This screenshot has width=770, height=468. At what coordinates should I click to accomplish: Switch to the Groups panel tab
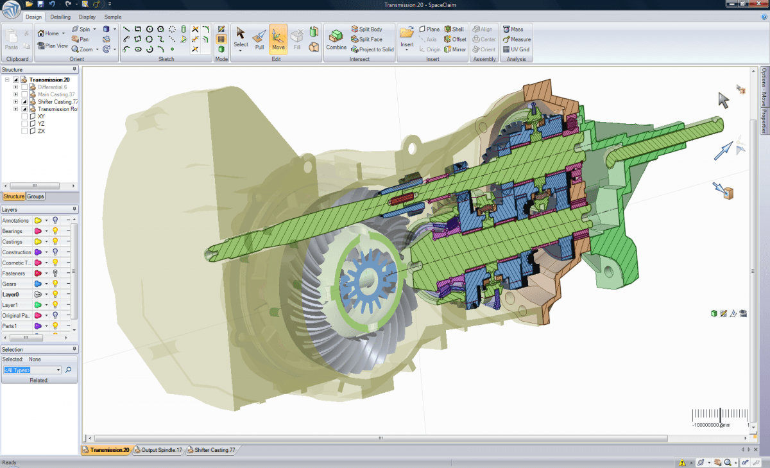(36, 196)
